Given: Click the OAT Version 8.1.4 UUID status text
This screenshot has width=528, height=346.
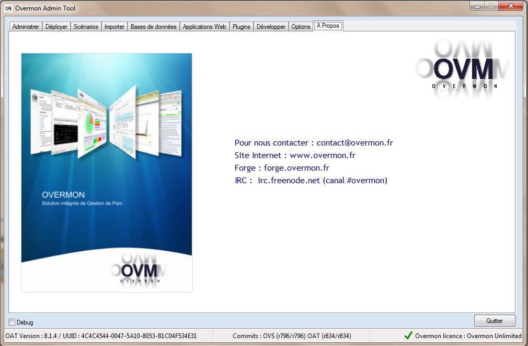Looking at the screenshot, I should [x=101, y=336].
